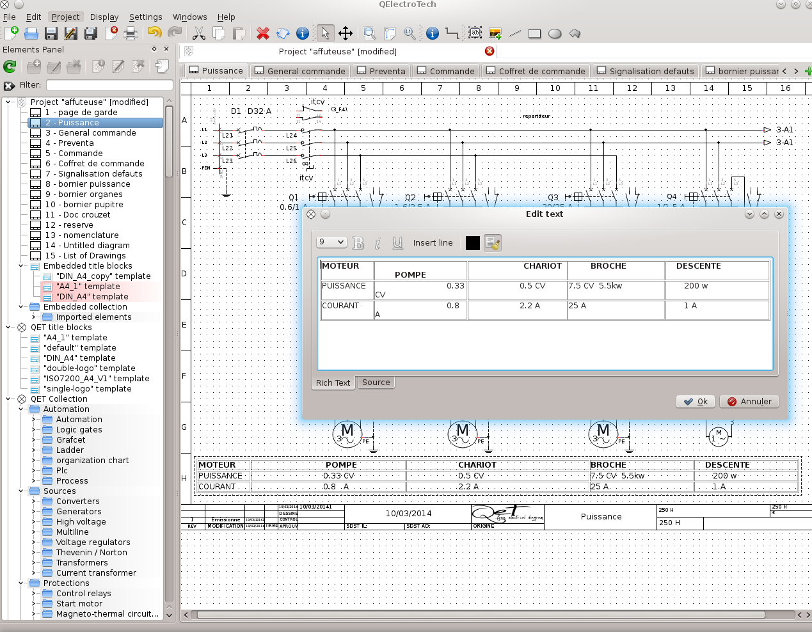Viewport: 812px width, 632px height.
Task: Select the move/pan cross-arrow tool
Action: pos(346,33)
